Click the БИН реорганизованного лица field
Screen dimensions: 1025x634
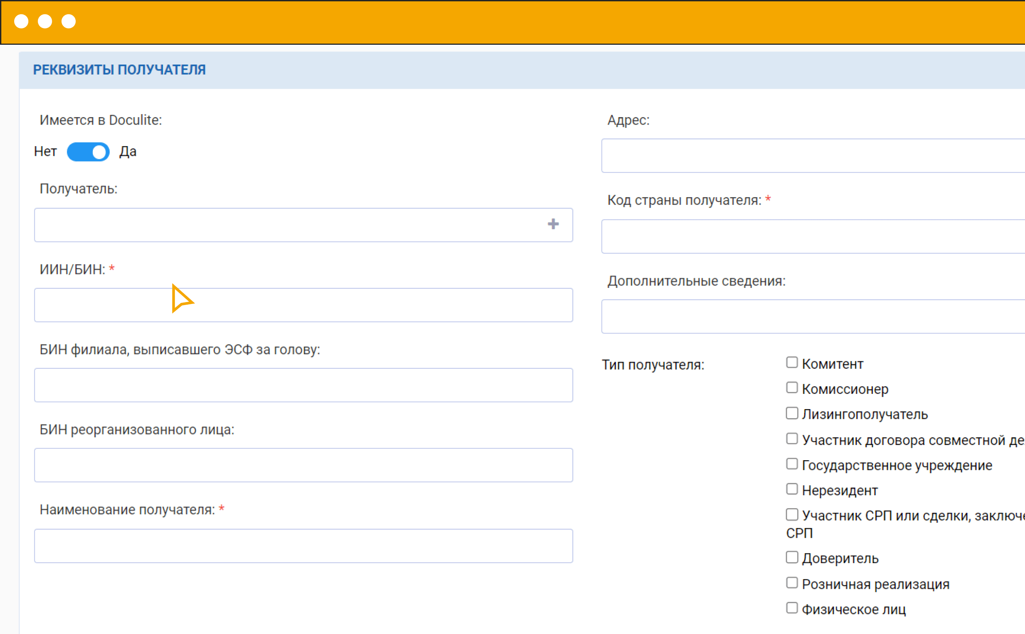[x=303, y=465]
